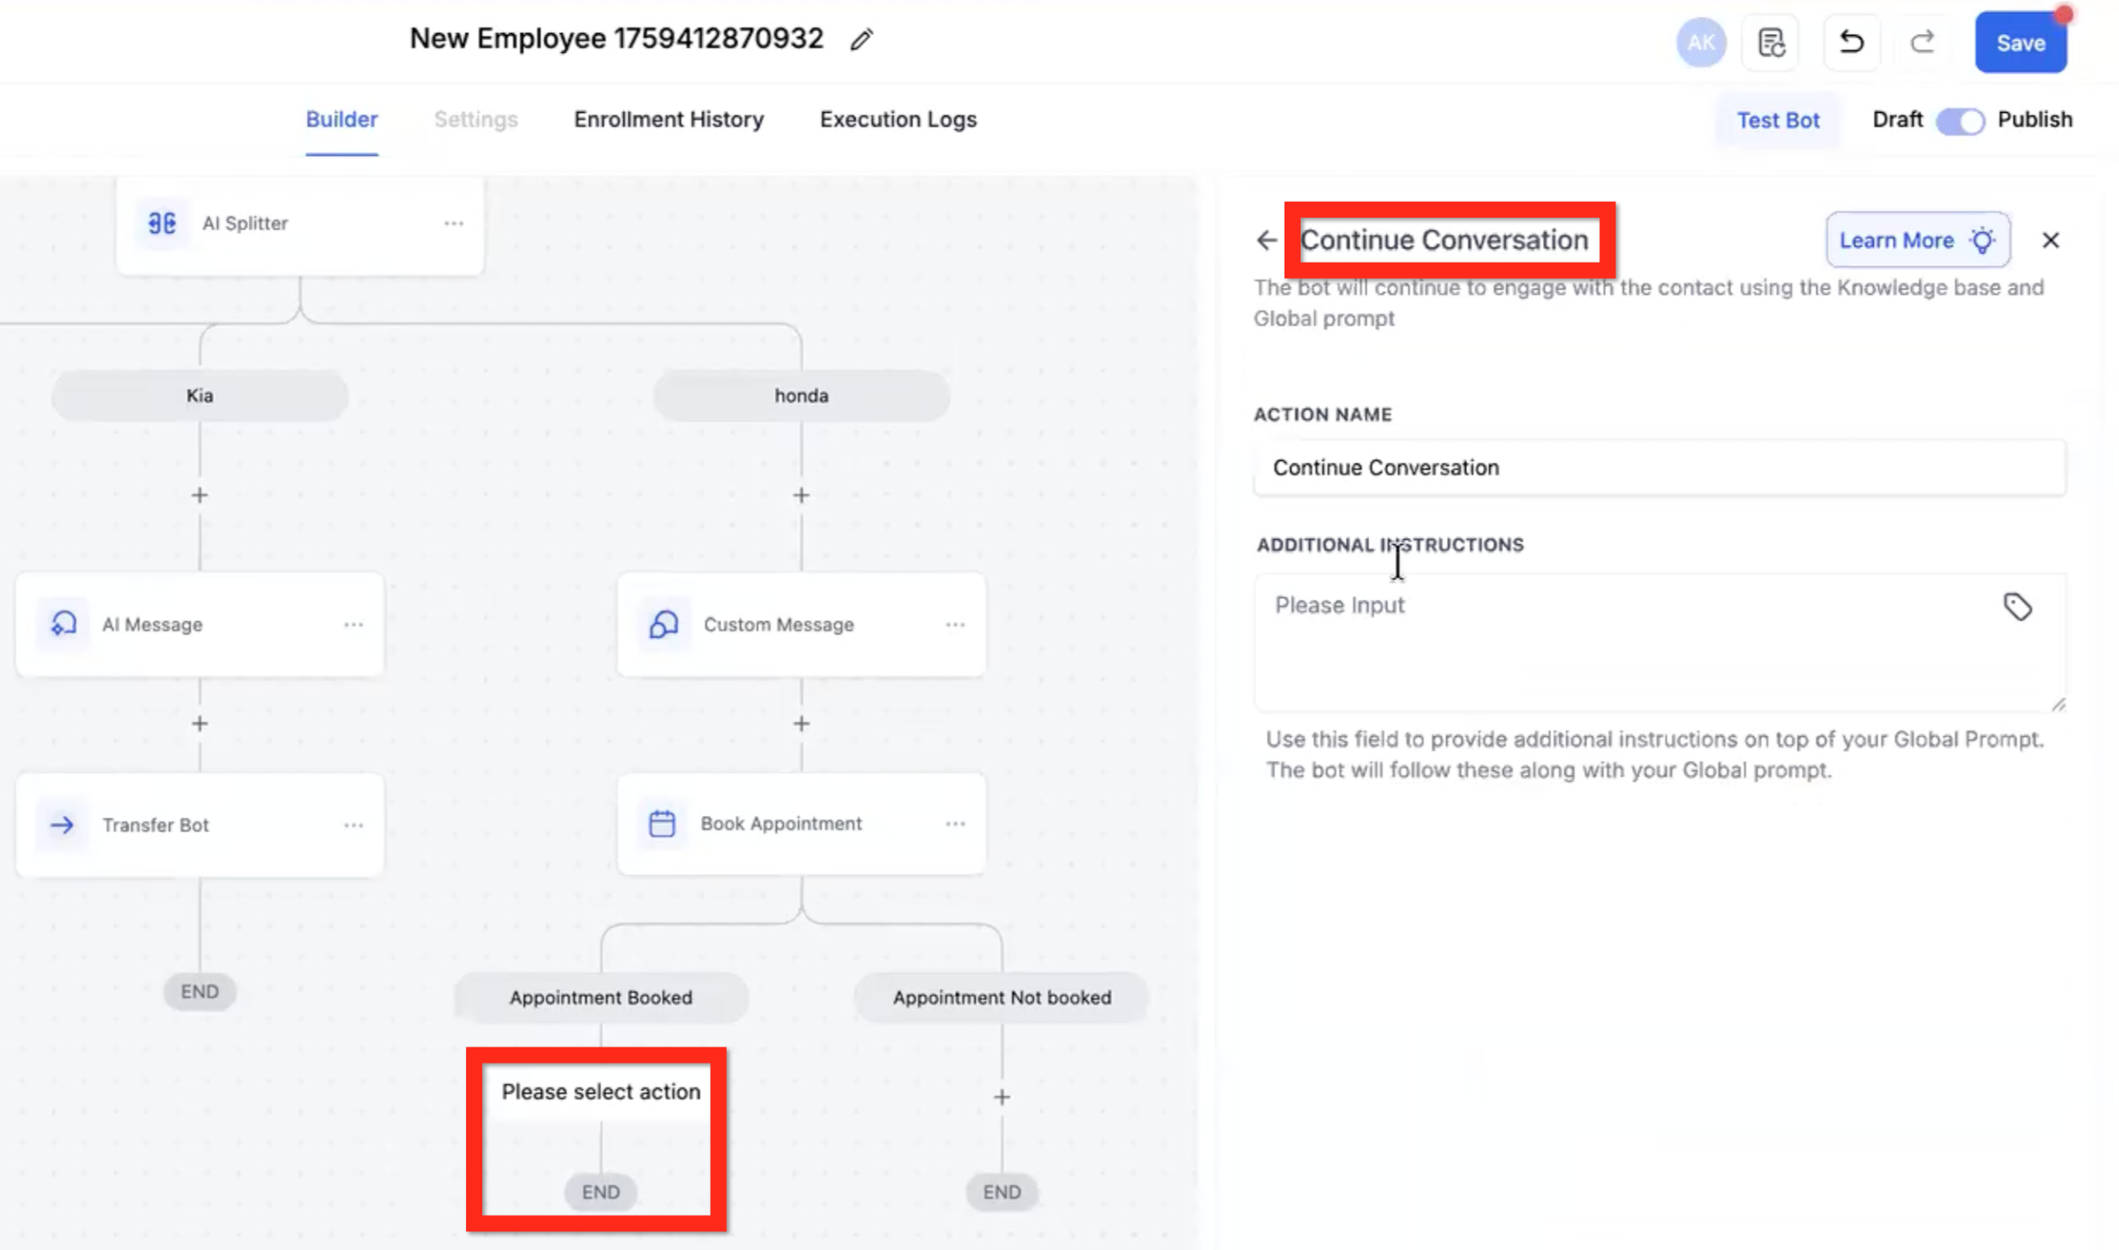
Task: Click the AK user avatar
Action: 1700,42
